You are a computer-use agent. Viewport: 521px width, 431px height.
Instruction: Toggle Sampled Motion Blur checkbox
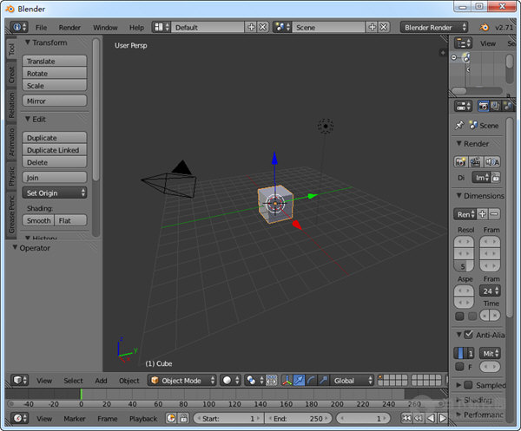(x=469, y=385)
